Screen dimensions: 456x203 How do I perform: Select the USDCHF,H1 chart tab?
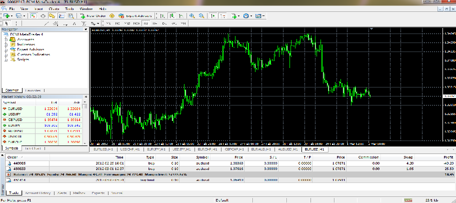click(x=129, y=149)
